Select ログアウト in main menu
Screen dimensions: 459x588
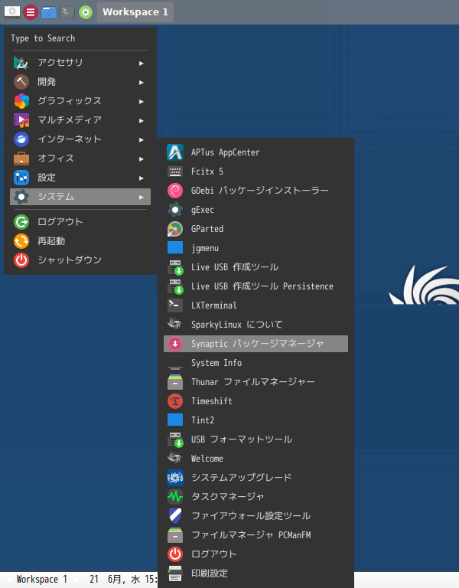[80, 222]
